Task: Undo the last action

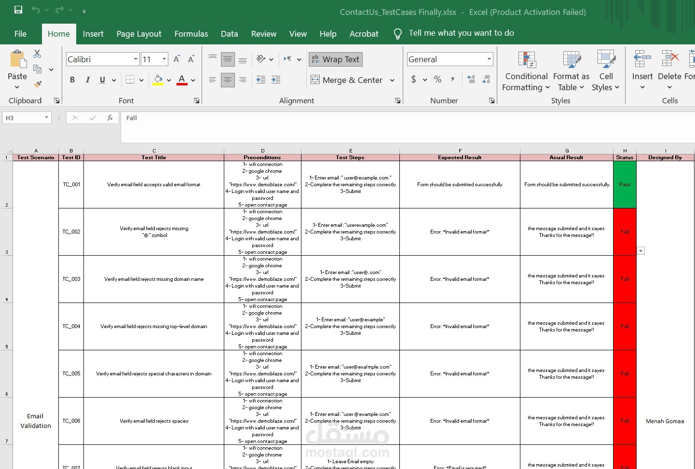Action: coord(36,10)
